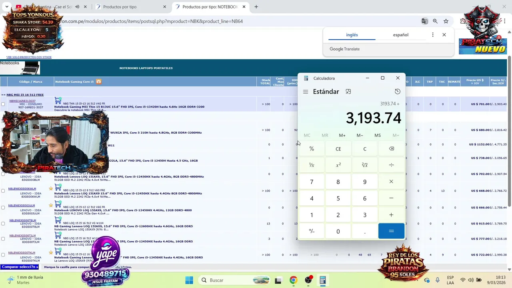Mute the audio-playing browser tab
This screenshot has width=512, height=288.
click(x=77, y=7)
